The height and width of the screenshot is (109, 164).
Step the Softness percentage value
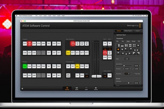pos(140,83)
